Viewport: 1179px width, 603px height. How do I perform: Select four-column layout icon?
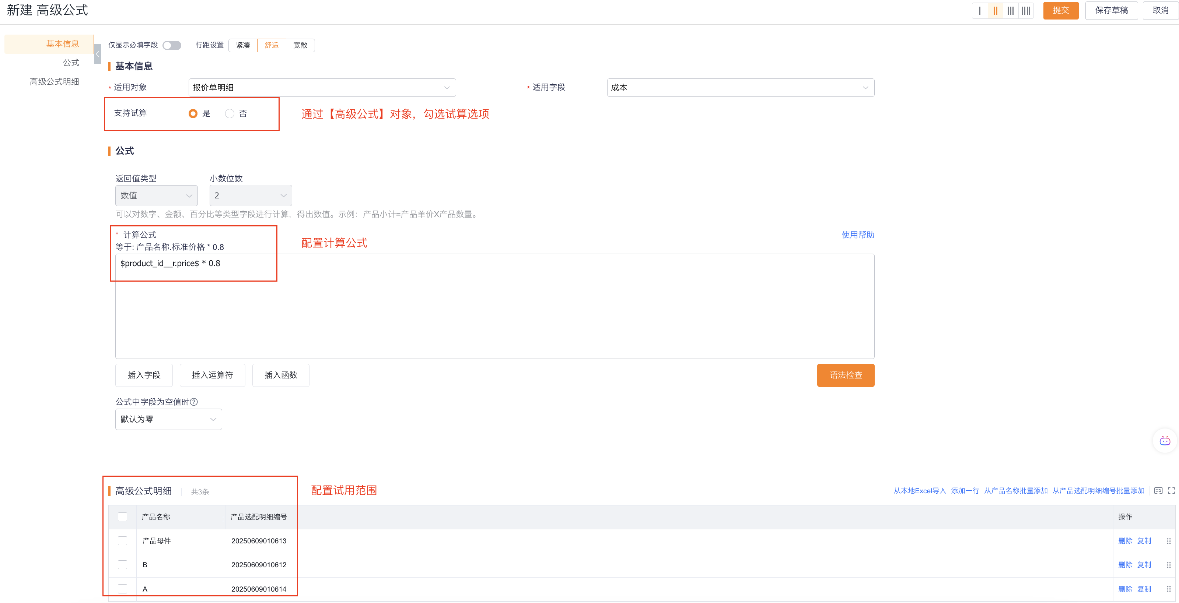click(x=1026, y=11)
